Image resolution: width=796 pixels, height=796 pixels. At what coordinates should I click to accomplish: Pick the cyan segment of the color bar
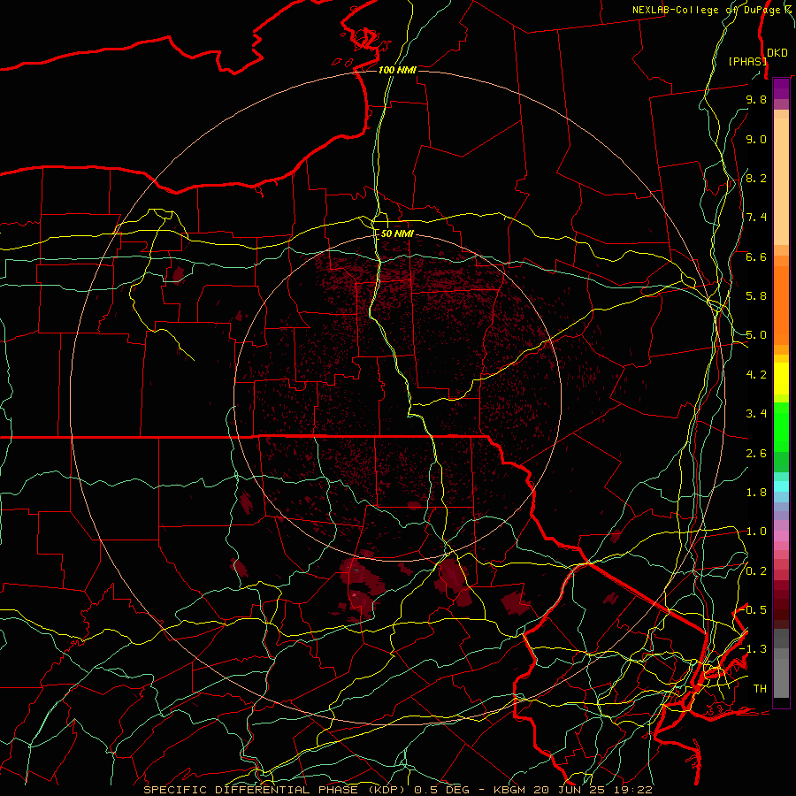781,486
